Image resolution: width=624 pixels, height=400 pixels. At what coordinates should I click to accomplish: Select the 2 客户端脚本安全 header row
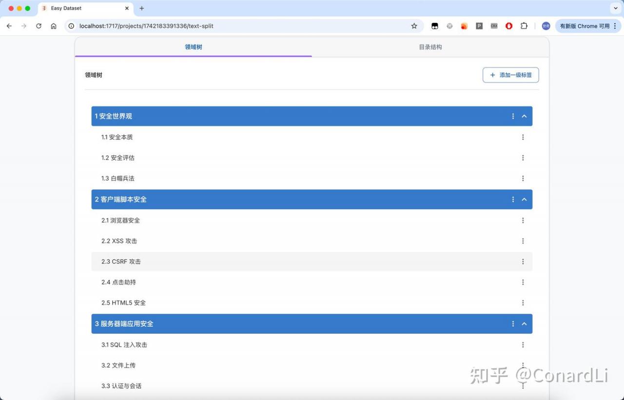tap(312, 199)
